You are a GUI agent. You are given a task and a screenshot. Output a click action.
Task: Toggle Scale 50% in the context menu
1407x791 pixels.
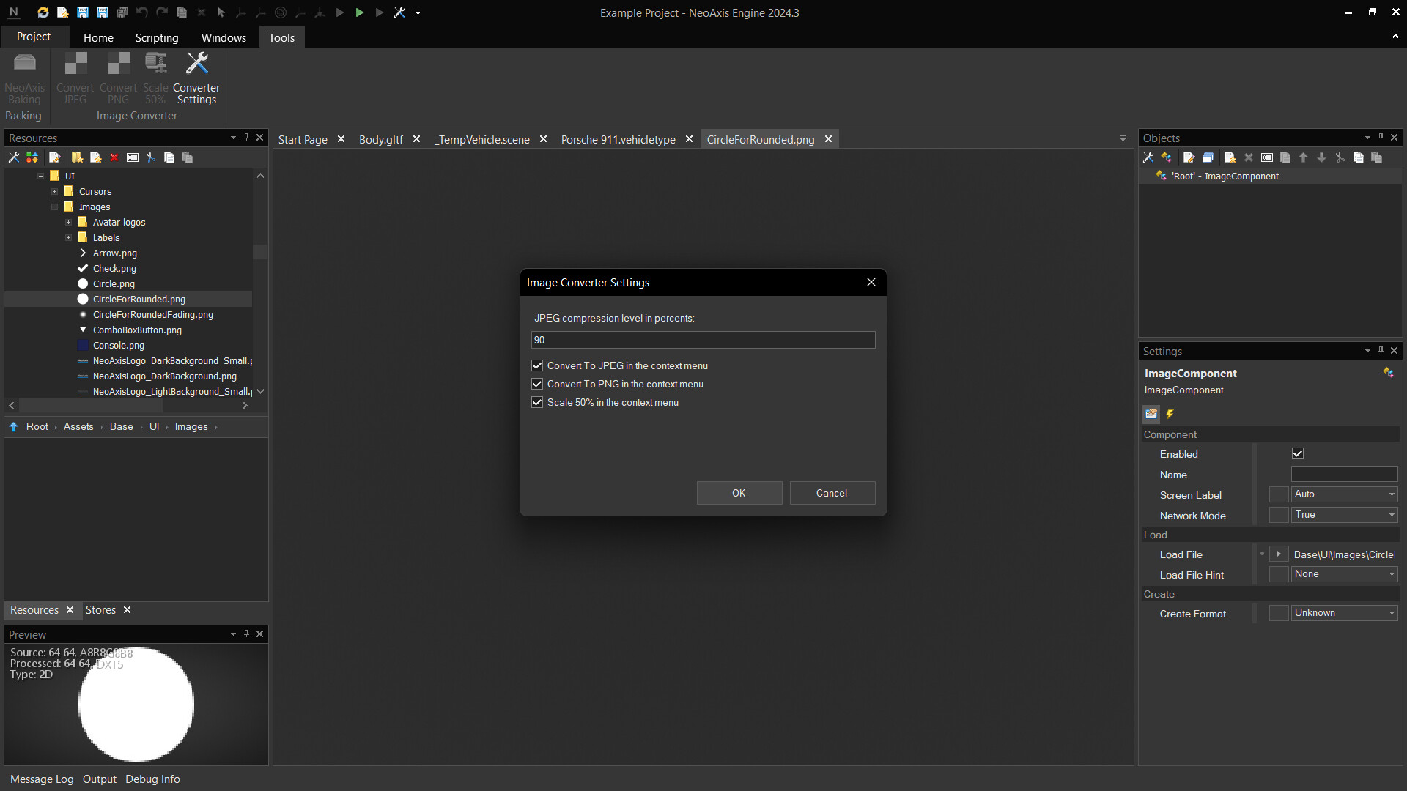(x=537, y=402)
